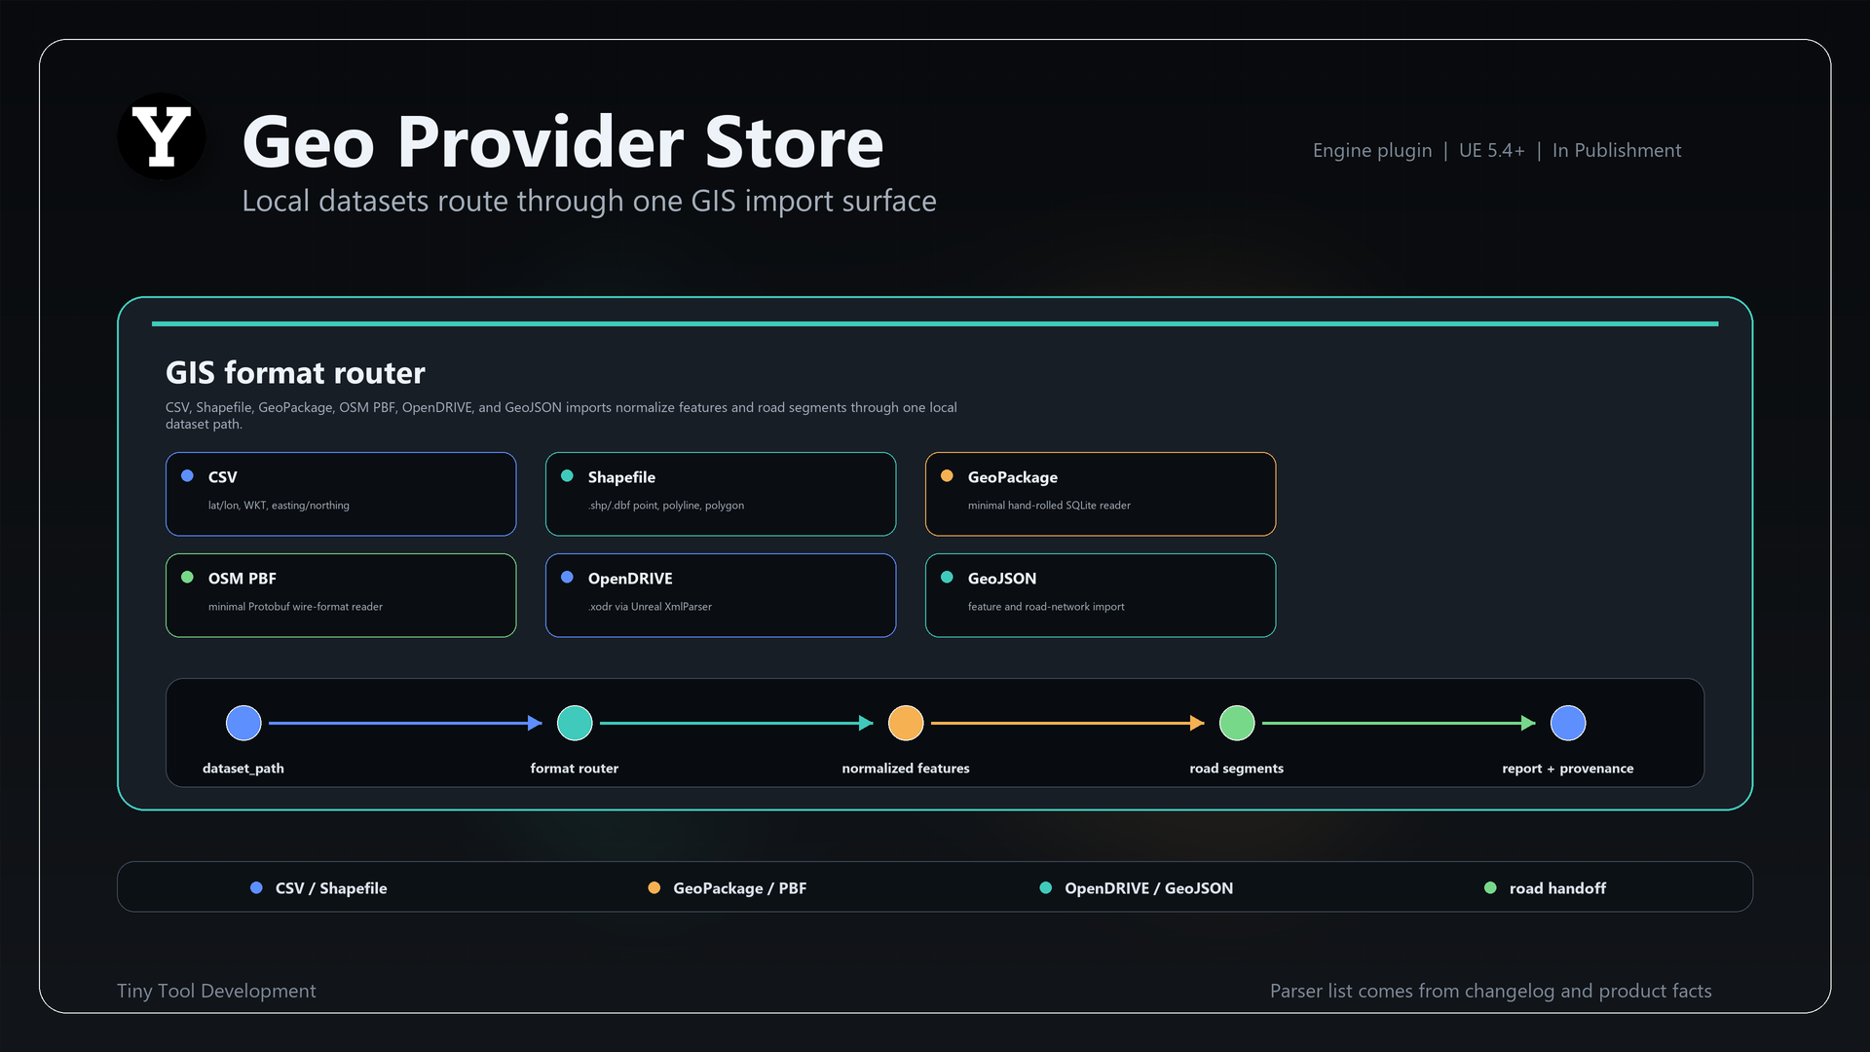1870x1052 pixels.
Task: Select the normalized features node circle
Action: point(906,723)
